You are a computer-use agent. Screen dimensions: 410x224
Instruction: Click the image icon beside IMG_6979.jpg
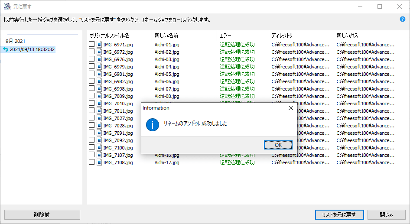click(99, 66)
